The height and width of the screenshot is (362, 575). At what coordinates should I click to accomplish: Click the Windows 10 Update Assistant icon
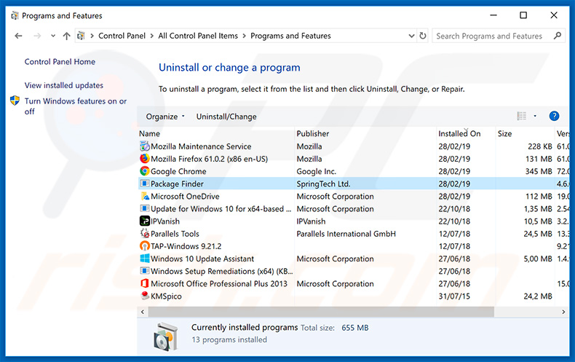(145, 259)
